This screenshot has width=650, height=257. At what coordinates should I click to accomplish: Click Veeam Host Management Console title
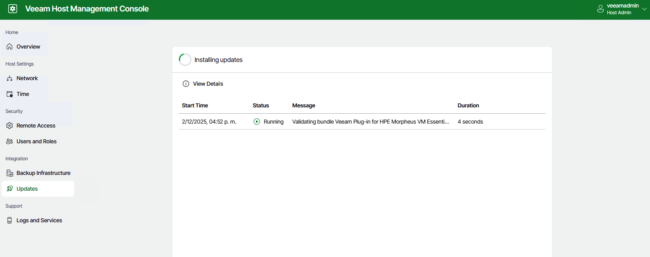coord(87,9)
